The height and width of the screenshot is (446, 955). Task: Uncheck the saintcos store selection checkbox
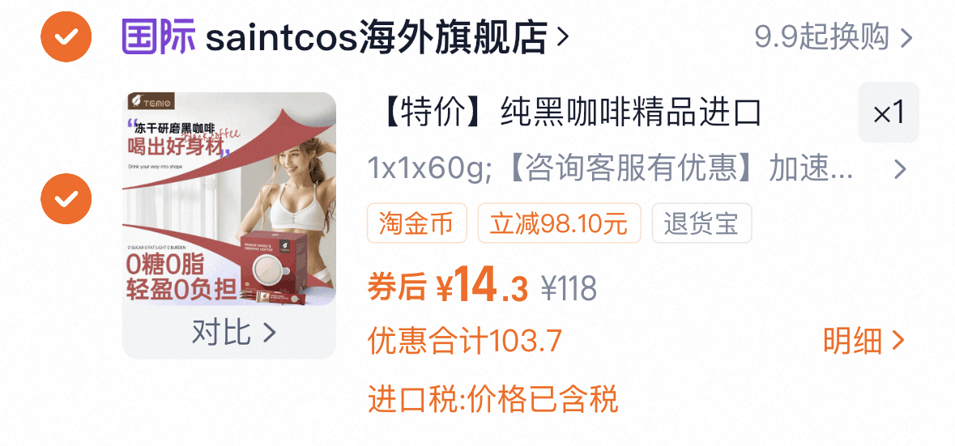click(x=66, y=36)
